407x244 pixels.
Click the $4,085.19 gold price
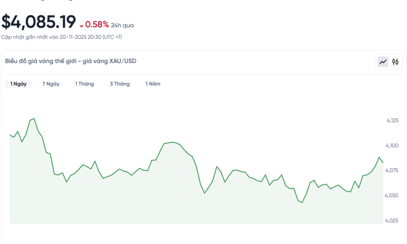tap(39, 22)
